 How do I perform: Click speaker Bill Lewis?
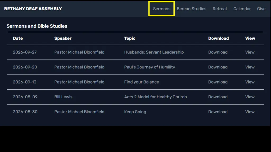click(x=64, y=97)
